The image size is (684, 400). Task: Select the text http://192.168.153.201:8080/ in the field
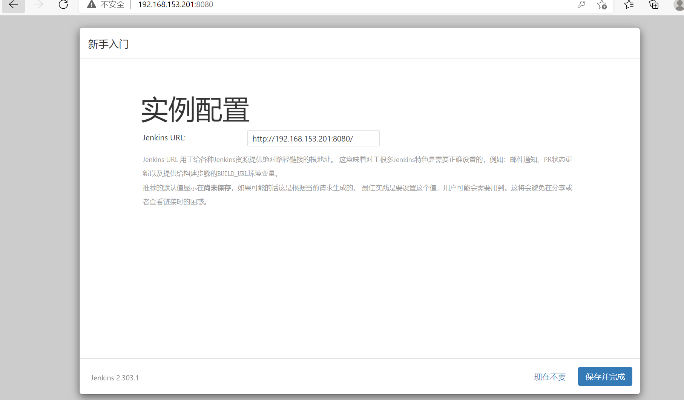pyautogui.click(x=302, y=138)
